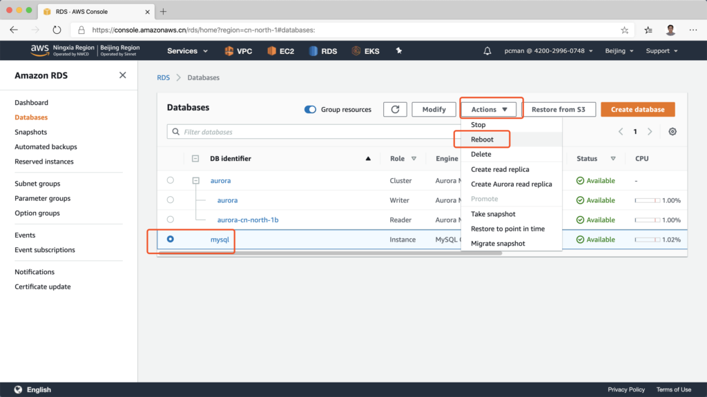Click the refresh databases icon button

click(x=395, y=109)
